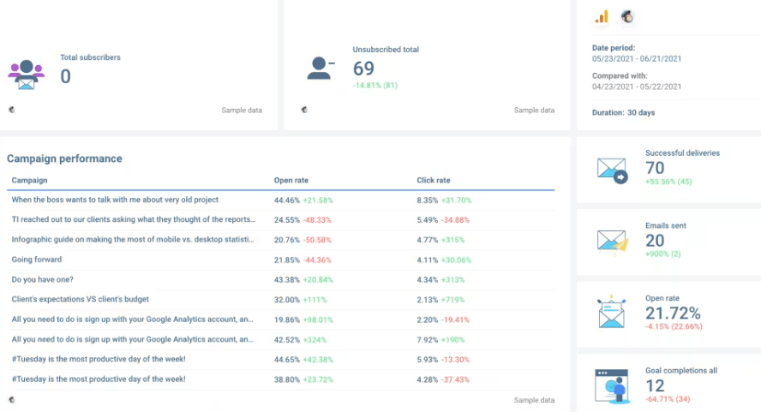The image size is (761, 412).
Task: Click the Unsubscribed total person-minus icon
Action: click(x=321, y=68)
